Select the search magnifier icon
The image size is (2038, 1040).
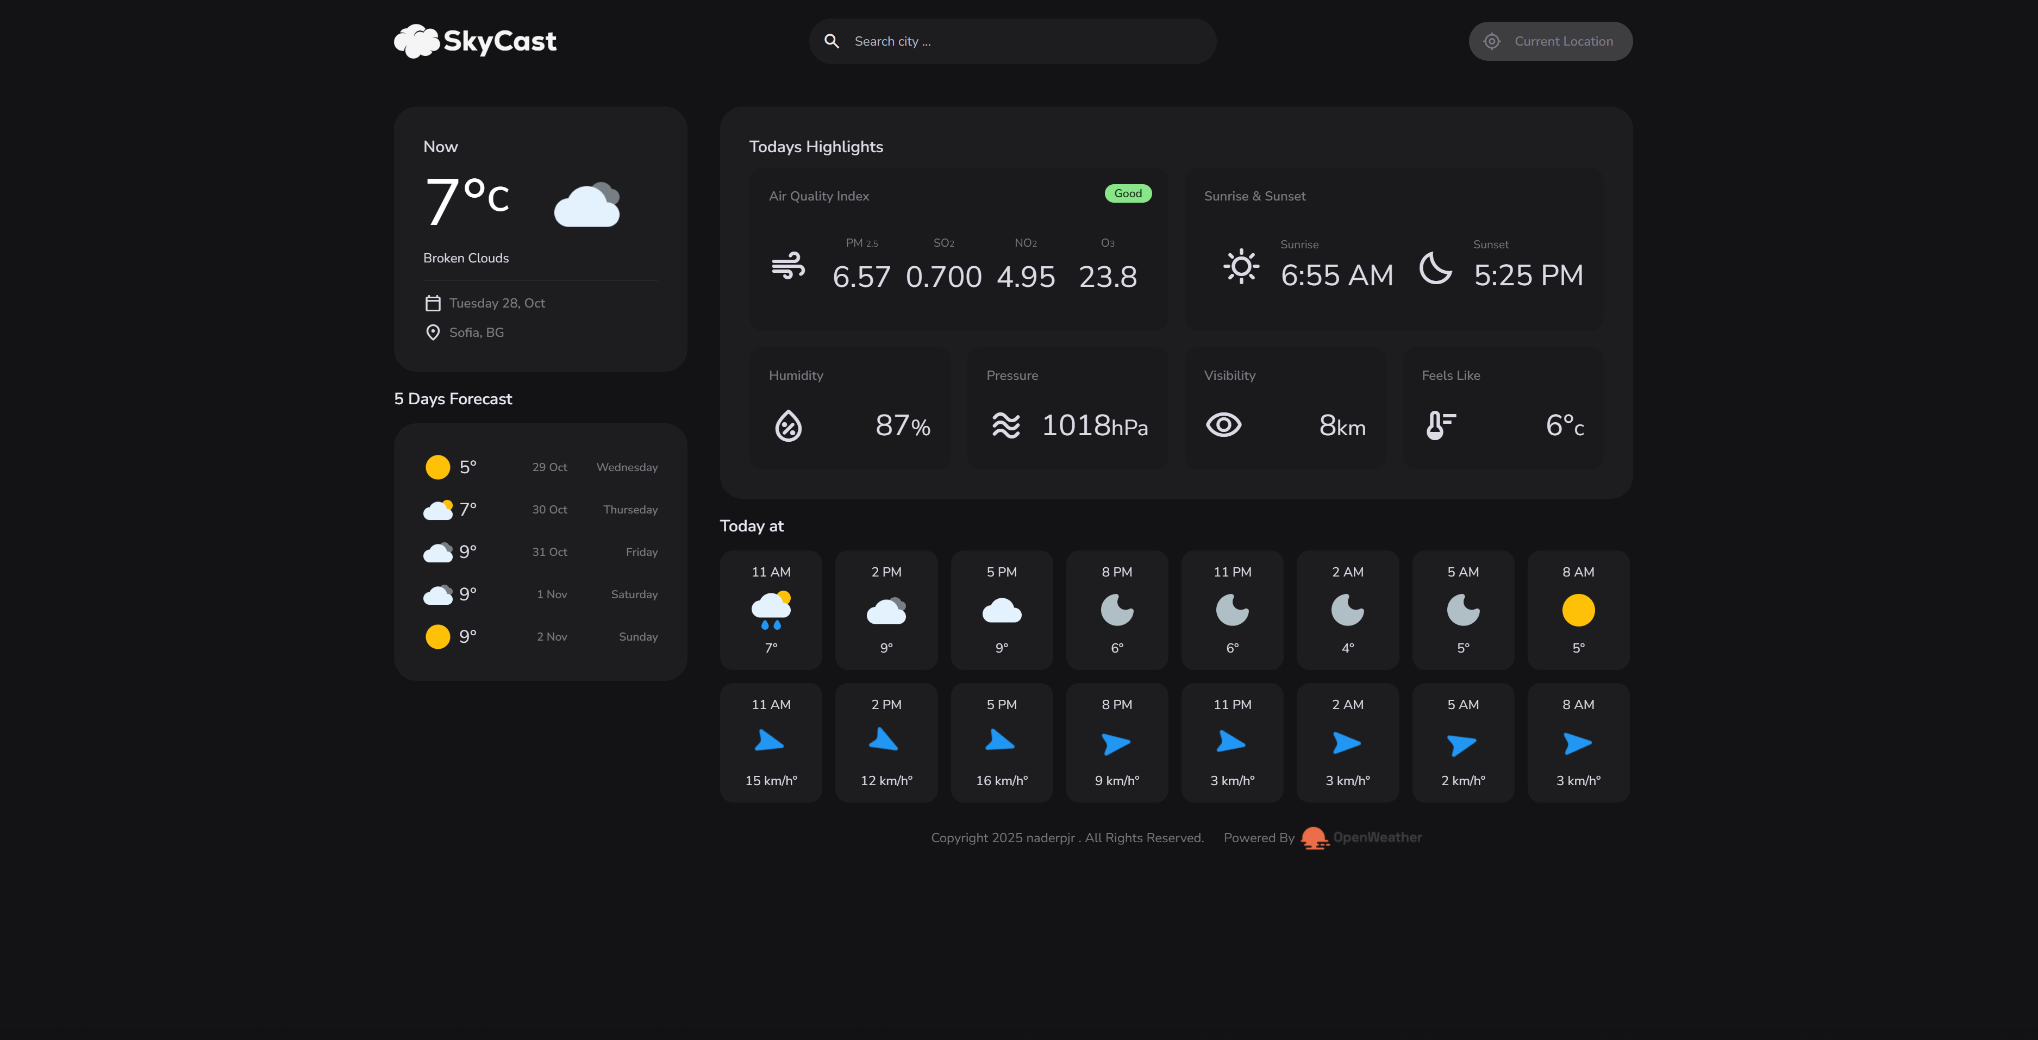coord(832,40)
